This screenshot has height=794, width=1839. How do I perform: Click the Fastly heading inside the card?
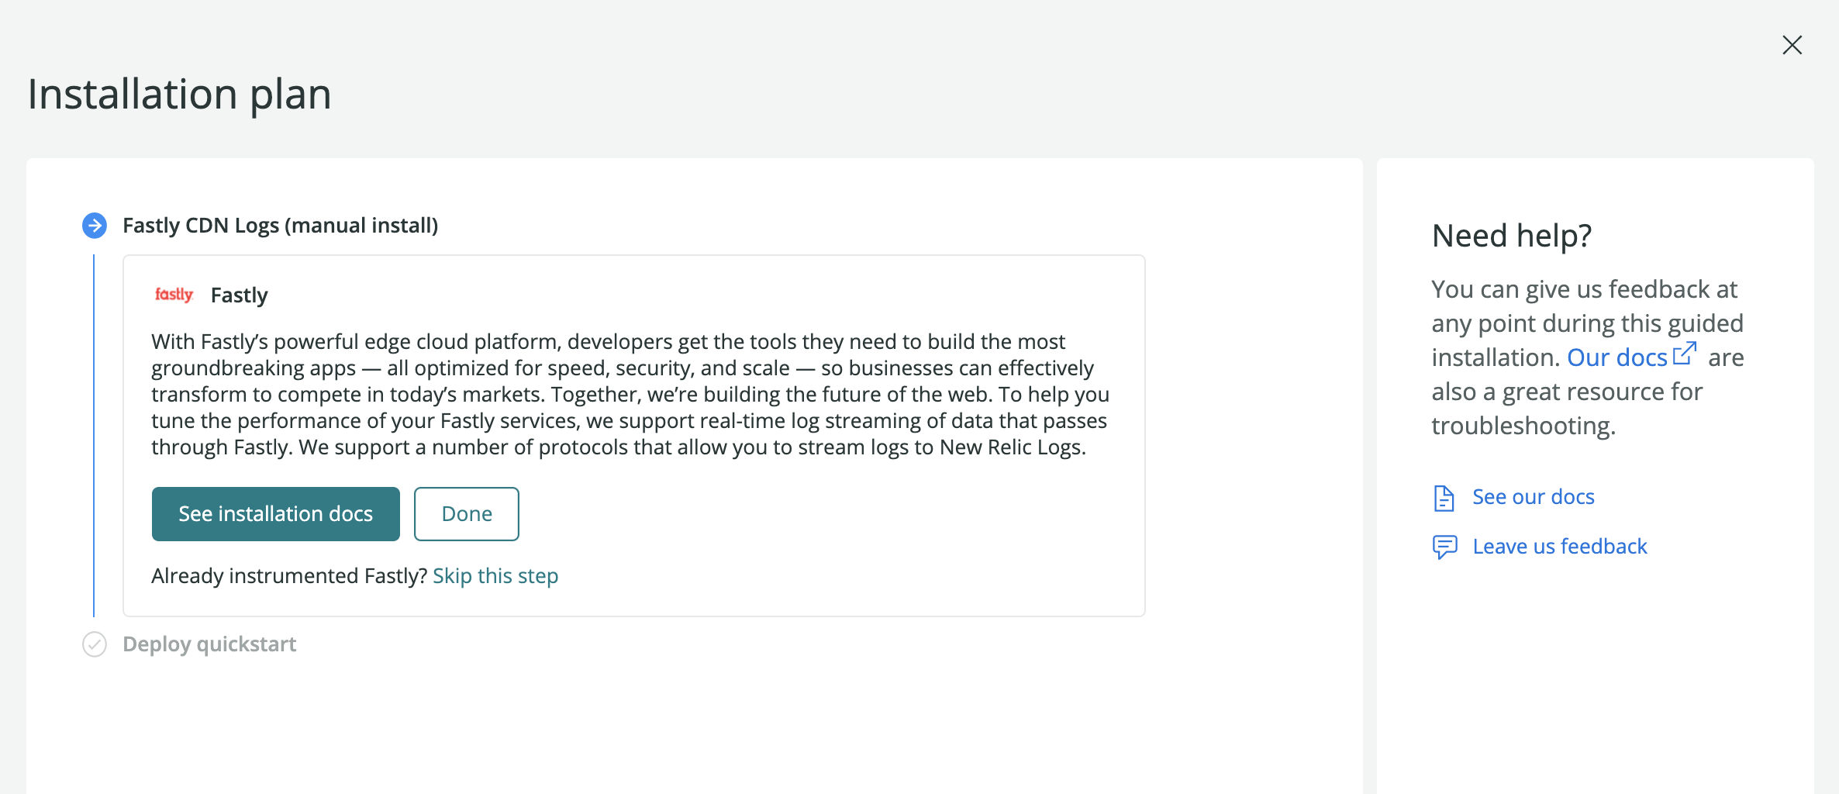pyautogui.click(x=239, y=295)
